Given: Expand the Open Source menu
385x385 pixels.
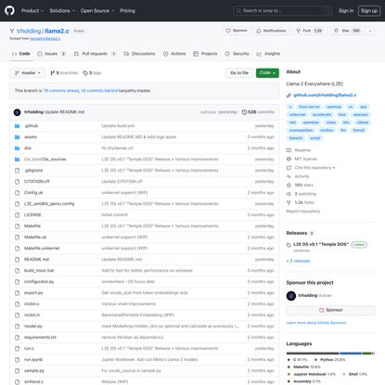Looking at the screenshot, I should pyautogui.click(x=97, y=10).
